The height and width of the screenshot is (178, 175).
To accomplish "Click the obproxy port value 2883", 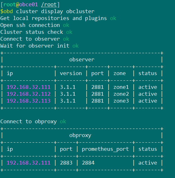I will click(x=66, y=163).
